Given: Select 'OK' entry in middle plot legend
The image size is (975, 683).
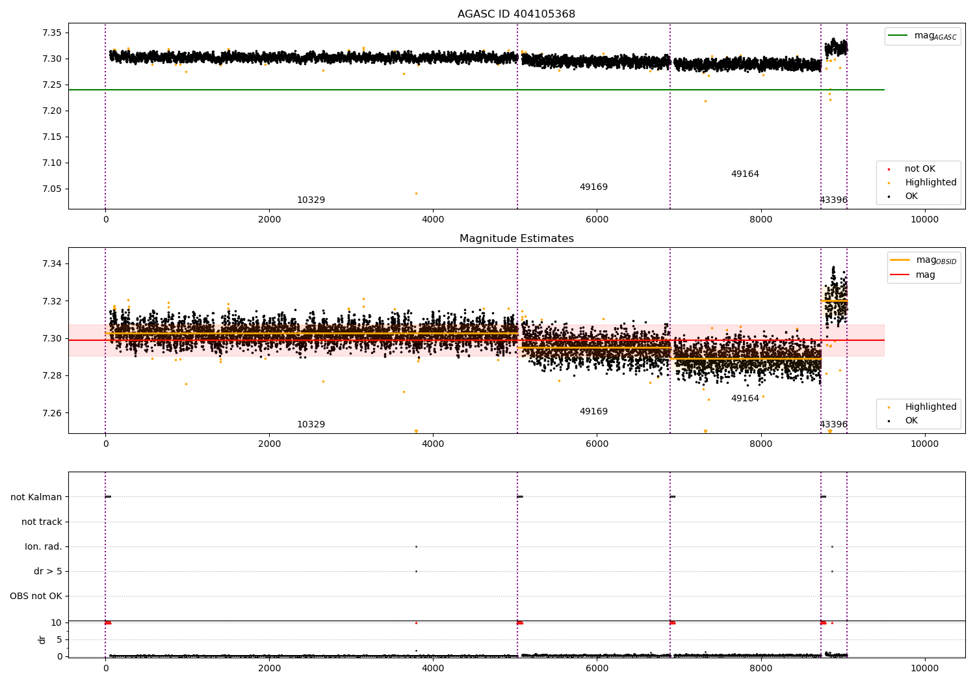Looking at the screenshot, I should point(911,421).
